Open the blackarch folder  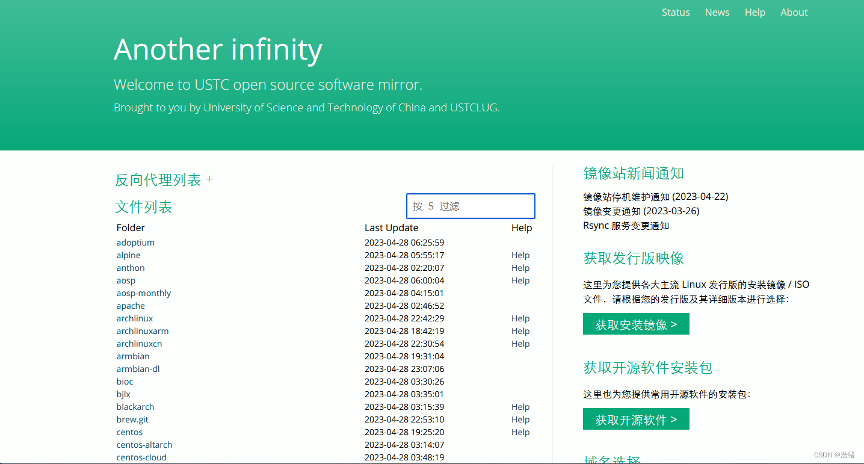click(135, 407)
